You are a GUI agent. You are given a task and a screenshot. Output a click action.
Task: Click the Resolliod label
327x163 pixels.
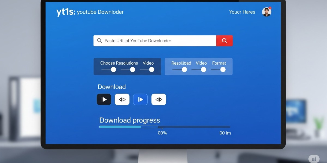(x=181, y=63)
